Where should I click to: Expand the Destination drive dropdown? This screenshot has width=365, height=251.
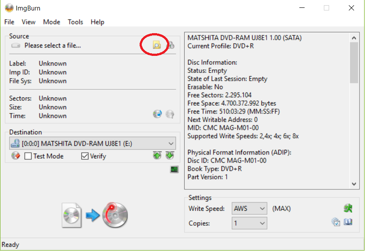click(x=171, y=144)
